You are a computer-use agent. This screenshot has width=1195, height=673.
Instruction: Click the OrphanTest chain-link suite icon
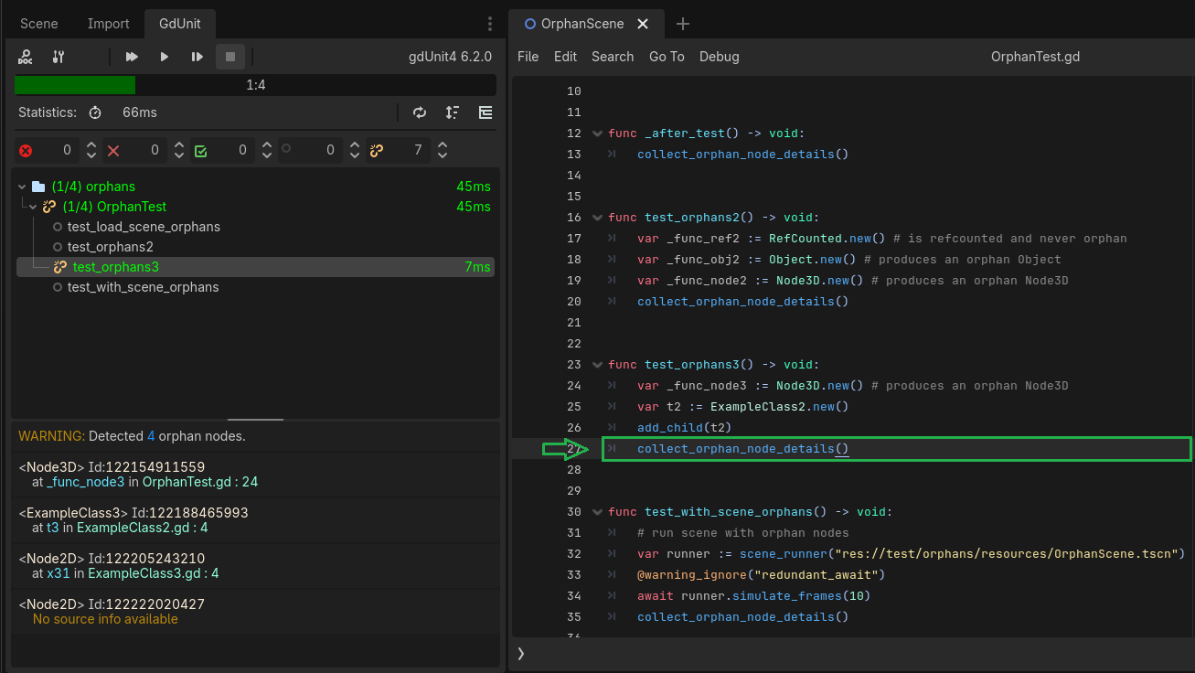(49, 207)
